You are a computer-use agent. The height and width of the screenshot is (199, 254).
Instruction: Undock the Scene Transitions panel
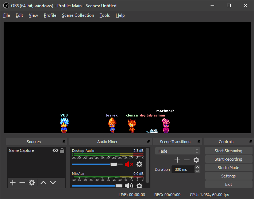click(199, 142)
